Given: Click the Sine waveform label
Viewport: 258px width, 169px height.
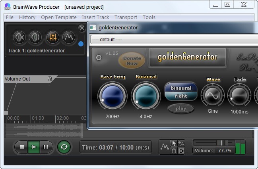Looking at the screenshot, I should click(213, 111).
